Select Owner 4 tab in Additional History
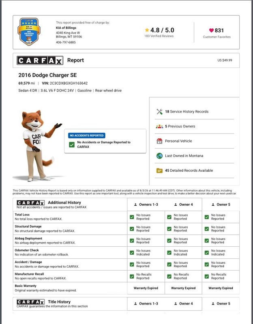The height and width of the screenshot is (324, 253). click(184, 205)
